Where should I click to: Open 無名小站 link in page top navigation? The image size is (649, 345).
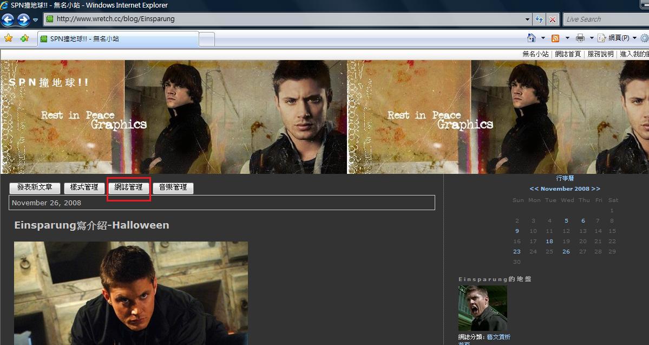click(535, 54)
